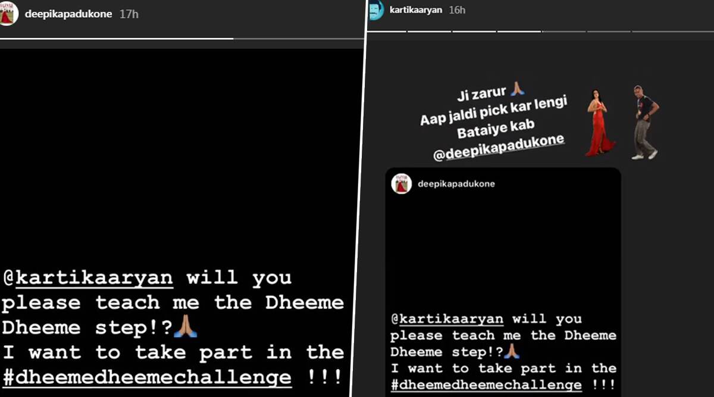Tap the embedded story preview black area

click(x=503, y=250)
